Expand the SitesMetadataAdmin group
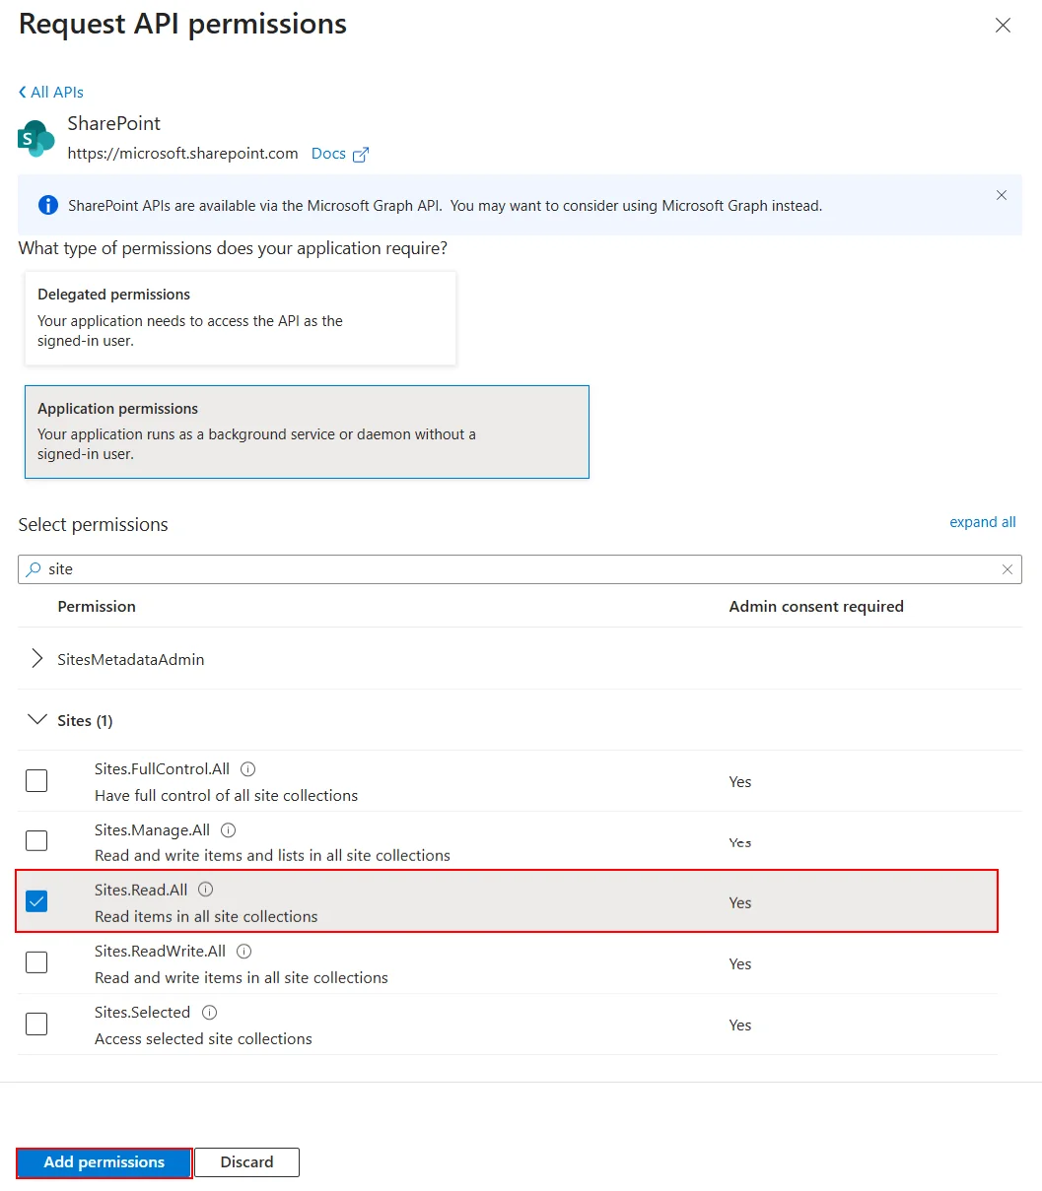The image size is (1042, 1191). (x=36, y=658)
